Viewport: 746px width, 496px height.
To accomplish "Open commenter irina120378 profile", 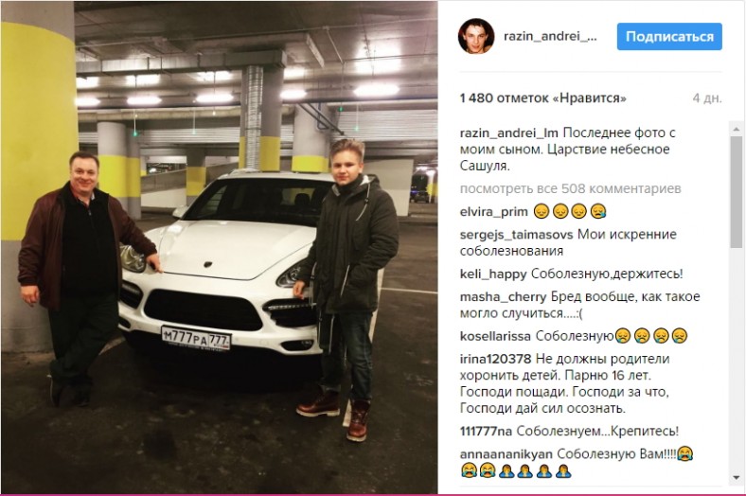I will pyautogui.click(x=495, y=359).
